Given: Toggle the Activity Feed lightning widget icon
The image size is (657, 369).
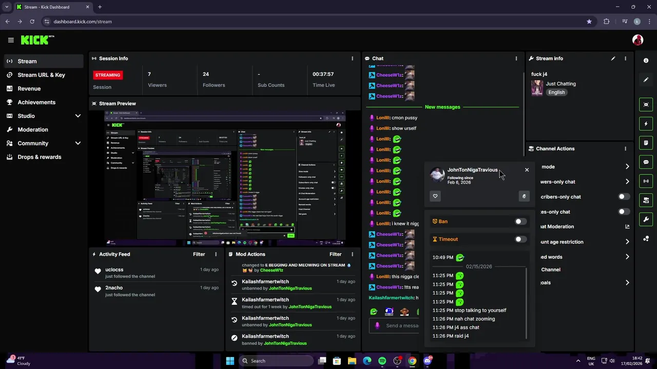Looking at the screenshot, I should tap(646, 124).
